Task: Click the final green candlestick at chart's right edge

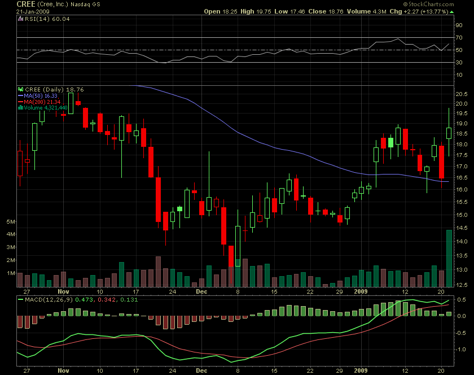Action: pos(449,133)
